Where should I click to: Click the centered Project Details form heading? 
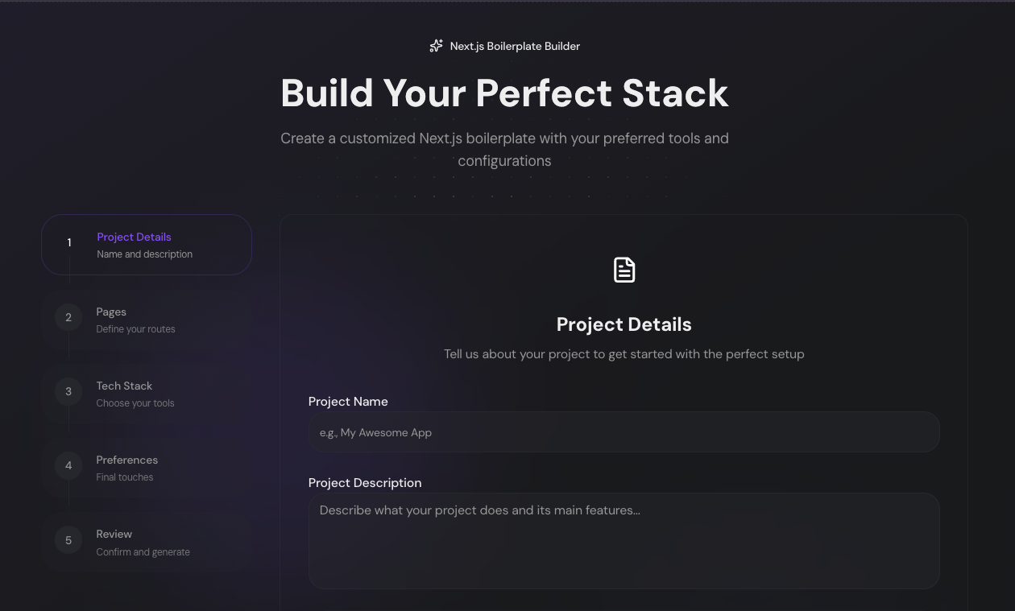pyautogui.click(x=623, y=324)
